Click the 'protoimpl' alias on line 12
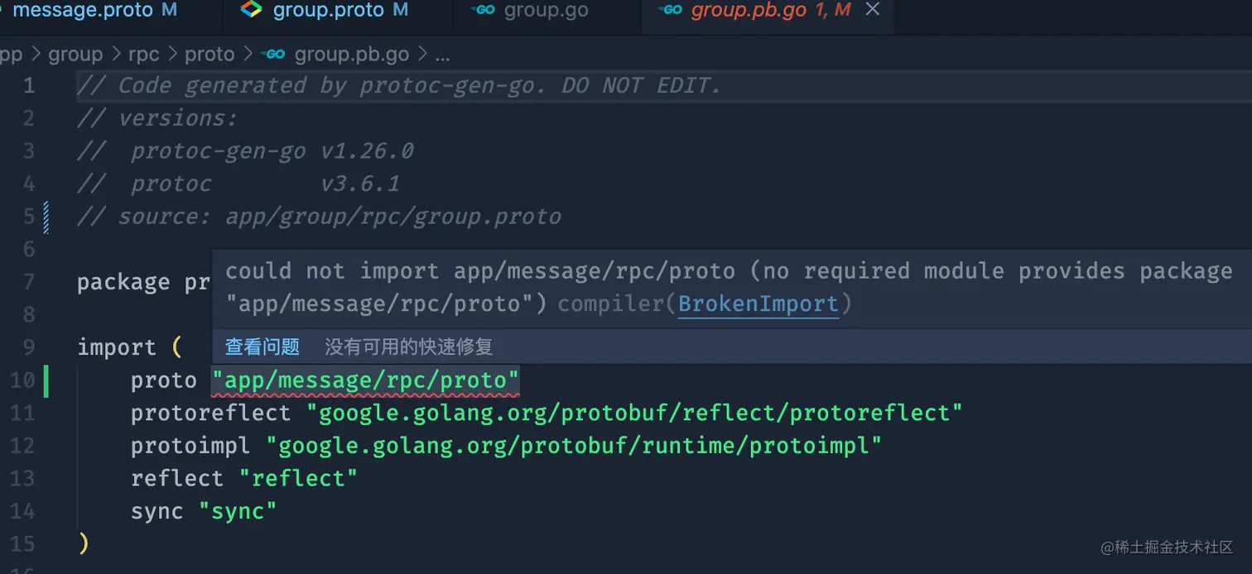The height and width of the screenshot is (574, 1252). 190,446
